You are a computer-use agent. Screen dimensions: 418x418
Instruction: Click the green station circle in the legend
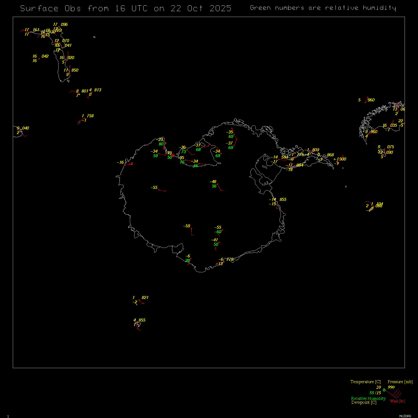pos(384,390)
